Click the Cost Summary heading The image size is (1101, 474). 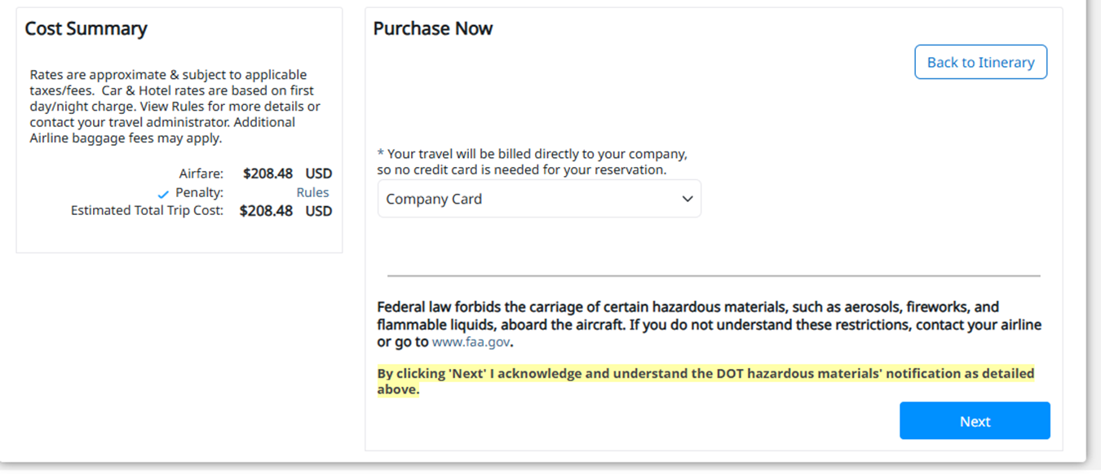point(86,29)
